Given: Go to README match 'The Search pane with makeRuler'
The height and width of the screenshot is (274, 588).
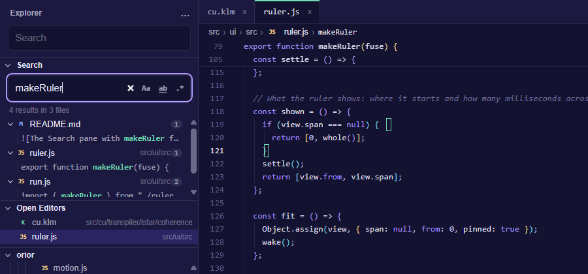Looking at the screenshot, I should [x=100, y=138].
